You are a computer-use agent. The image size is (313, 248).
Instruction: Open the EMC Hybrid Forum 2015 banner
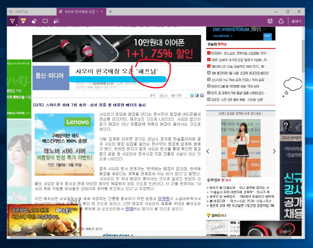point(240,33)
